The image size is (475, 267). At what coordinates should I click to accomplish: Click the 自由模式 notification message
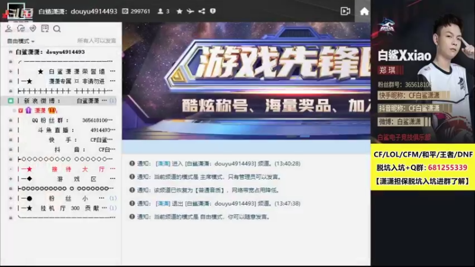click(x=200, y=217)
